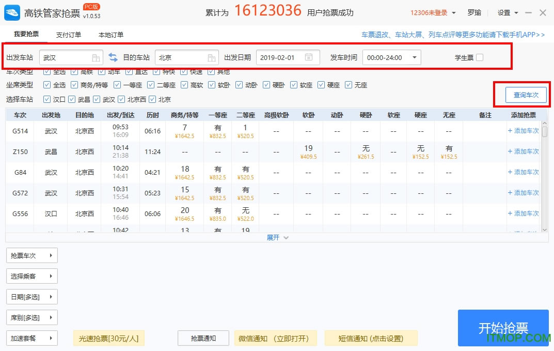Uncheck 北京西 station checkbox
Viewport: 554px width, 351px height.
click(121, 99)
